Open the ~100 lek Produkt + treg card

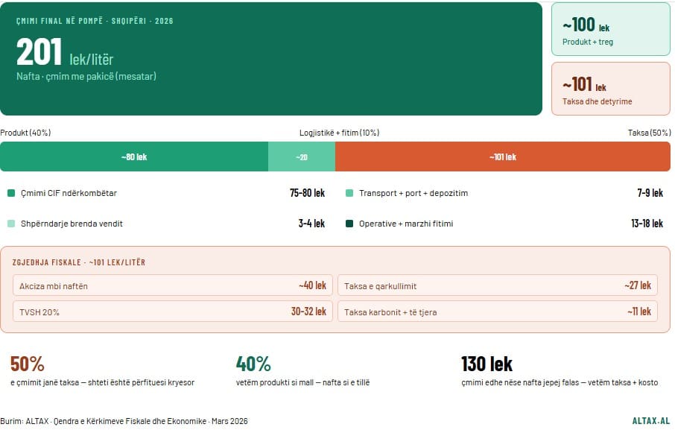coord(610,30)
